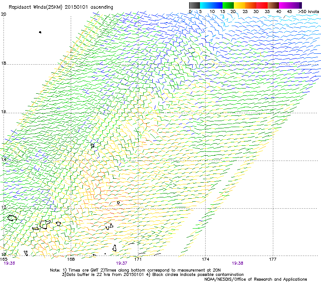Pick the red 30-35 knot legend segment
This screenshot has height=282, width=321.
[262, 5]
